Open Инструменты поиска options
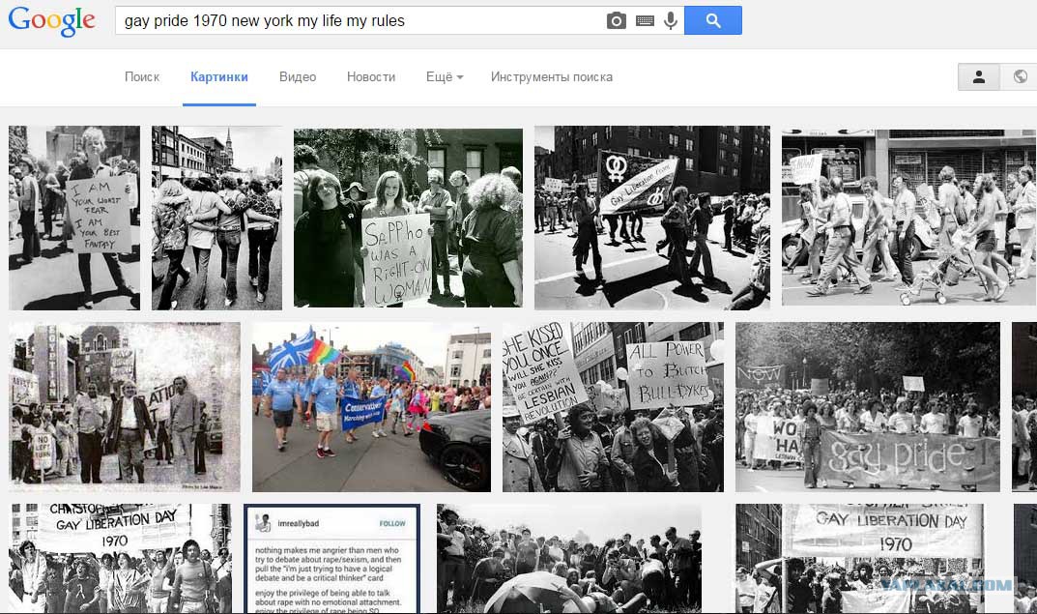This screenshot has height=614, width=1037. point(552,76)
